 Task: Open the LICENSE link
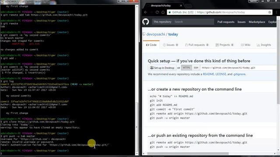point(220,74)
